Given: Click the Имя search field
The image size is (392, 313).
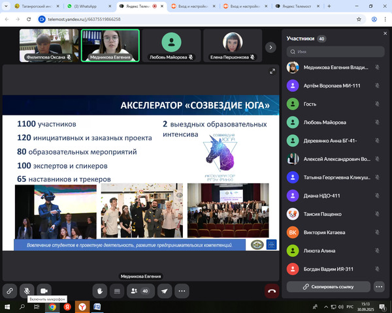Looking at the screenshot, I should [333, 52].
